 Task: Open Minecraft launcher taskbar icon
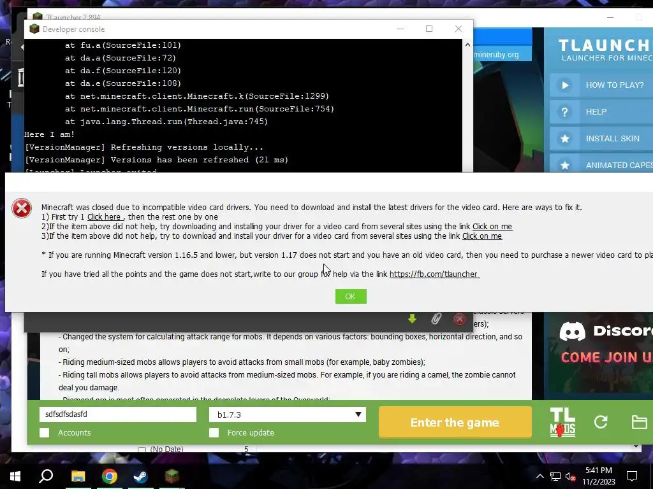click(172, 476)
